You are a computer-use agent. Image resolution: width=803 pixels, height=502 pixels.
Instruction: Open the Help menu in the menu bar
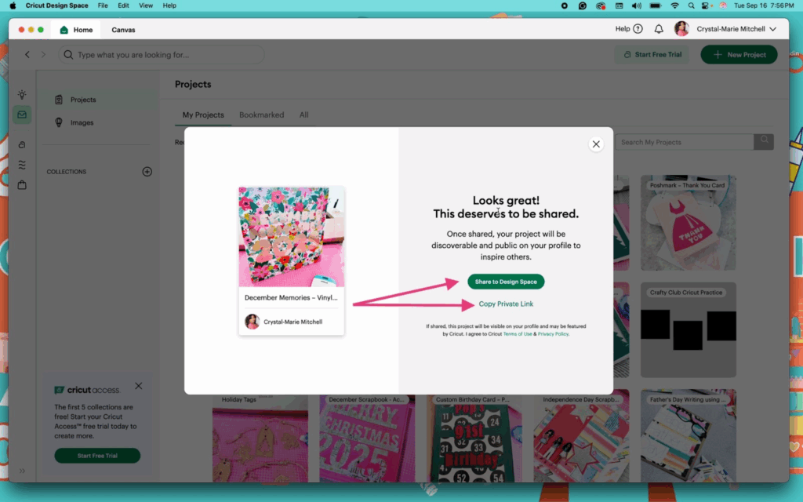tap(169, 5)
